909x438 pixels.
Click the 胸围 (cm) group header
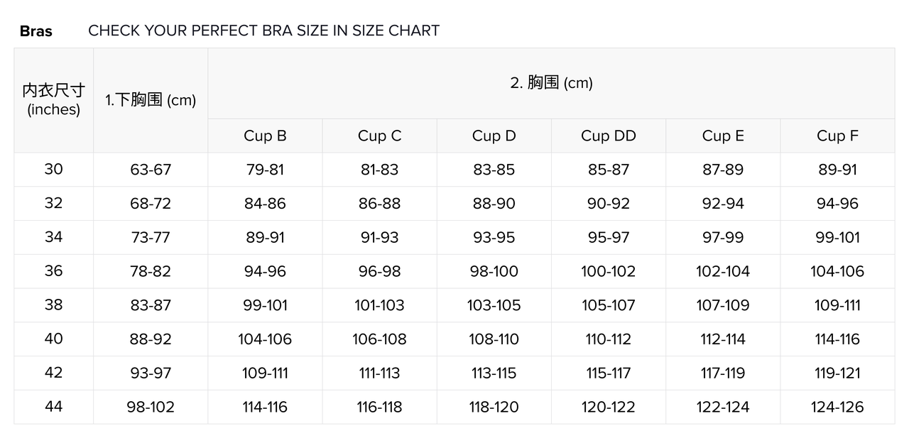pos(551,83)
